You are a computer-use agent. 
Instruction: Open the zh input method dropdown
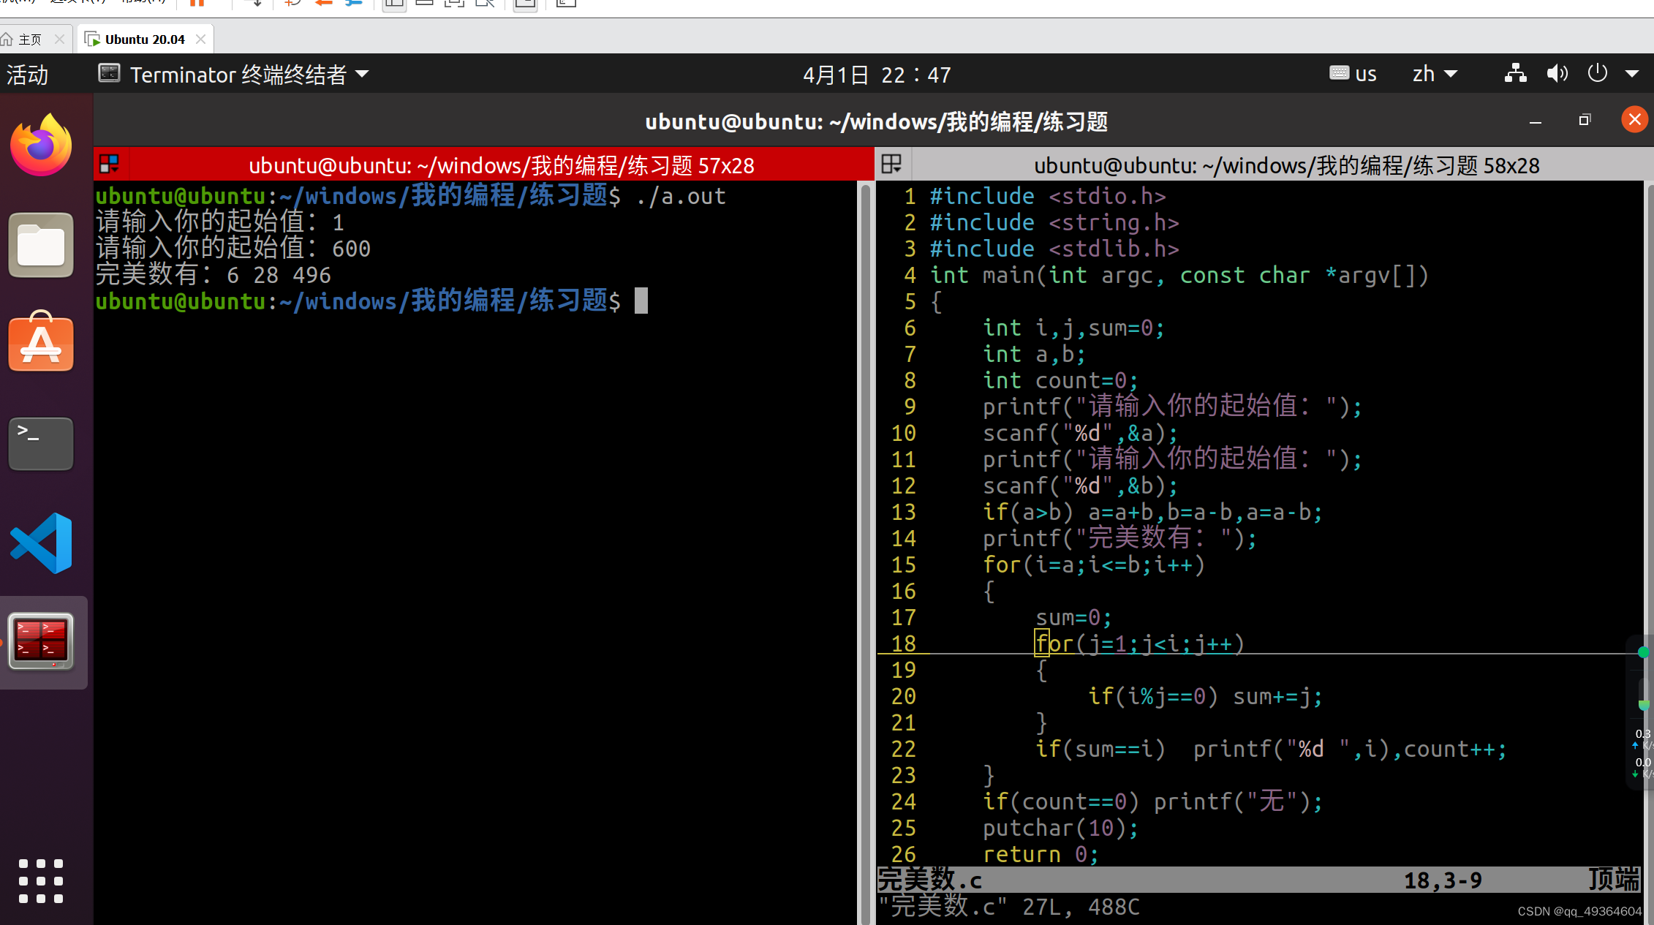click(1434, 74)
